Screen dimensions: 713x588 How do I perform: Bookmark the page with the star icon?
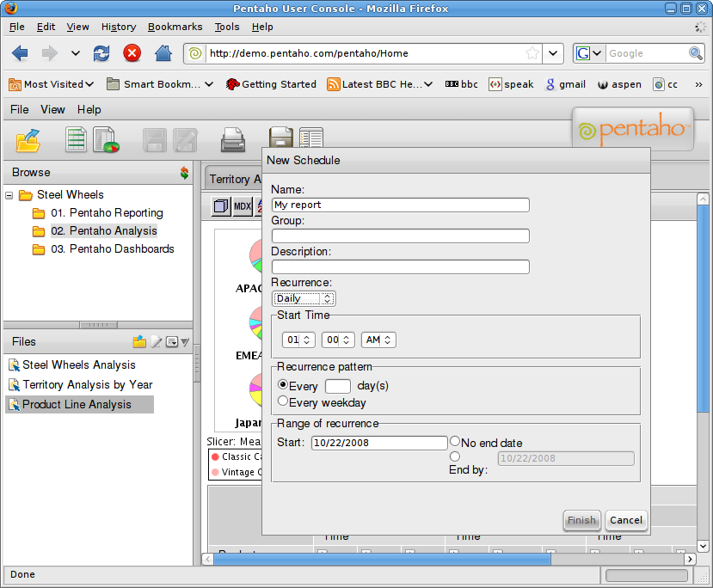(x=532, y=53)
